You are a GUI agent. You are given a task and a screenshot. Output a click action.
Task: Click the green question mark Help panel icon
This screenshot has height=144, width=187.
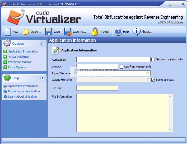[7, 77]
